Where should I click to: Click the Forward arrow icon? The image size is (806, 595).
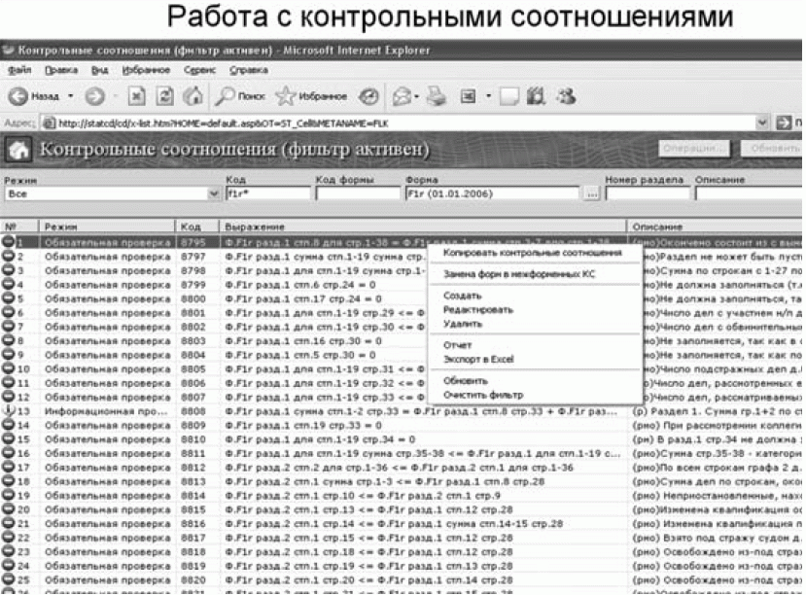[x=95, y=96]
